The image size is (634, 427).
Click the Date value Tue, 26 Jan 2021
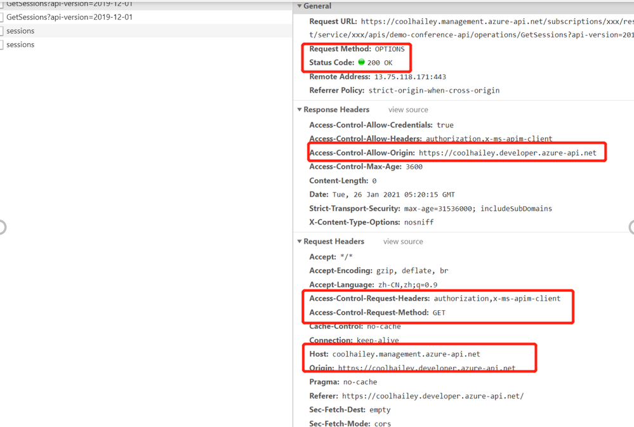pyautogui.click(x=393, y=195)
